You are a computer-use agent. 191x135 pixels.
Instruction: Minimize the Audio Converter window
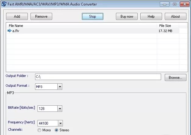[164, 4]
